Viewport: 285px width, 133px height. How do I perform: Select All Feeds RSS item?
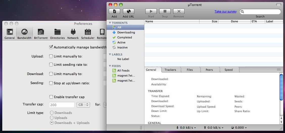pyautogui.click(x=125, y=71)
